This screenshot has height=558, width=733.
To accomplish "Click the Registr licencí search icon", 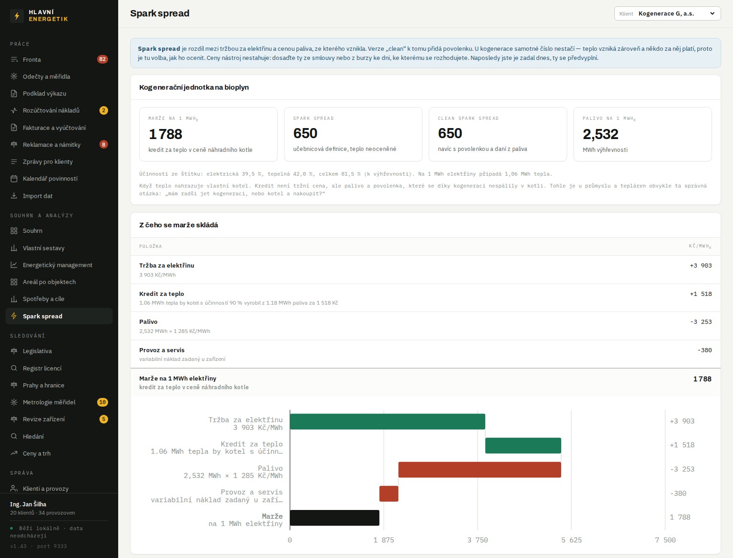I will 14,368.
